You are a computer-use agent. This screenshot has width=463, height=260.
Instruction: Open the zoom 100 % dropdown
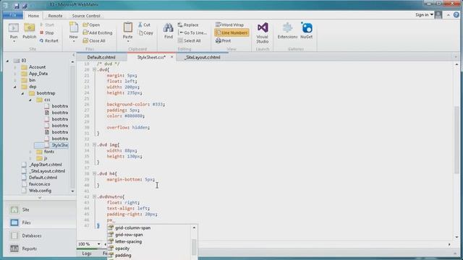98,244
